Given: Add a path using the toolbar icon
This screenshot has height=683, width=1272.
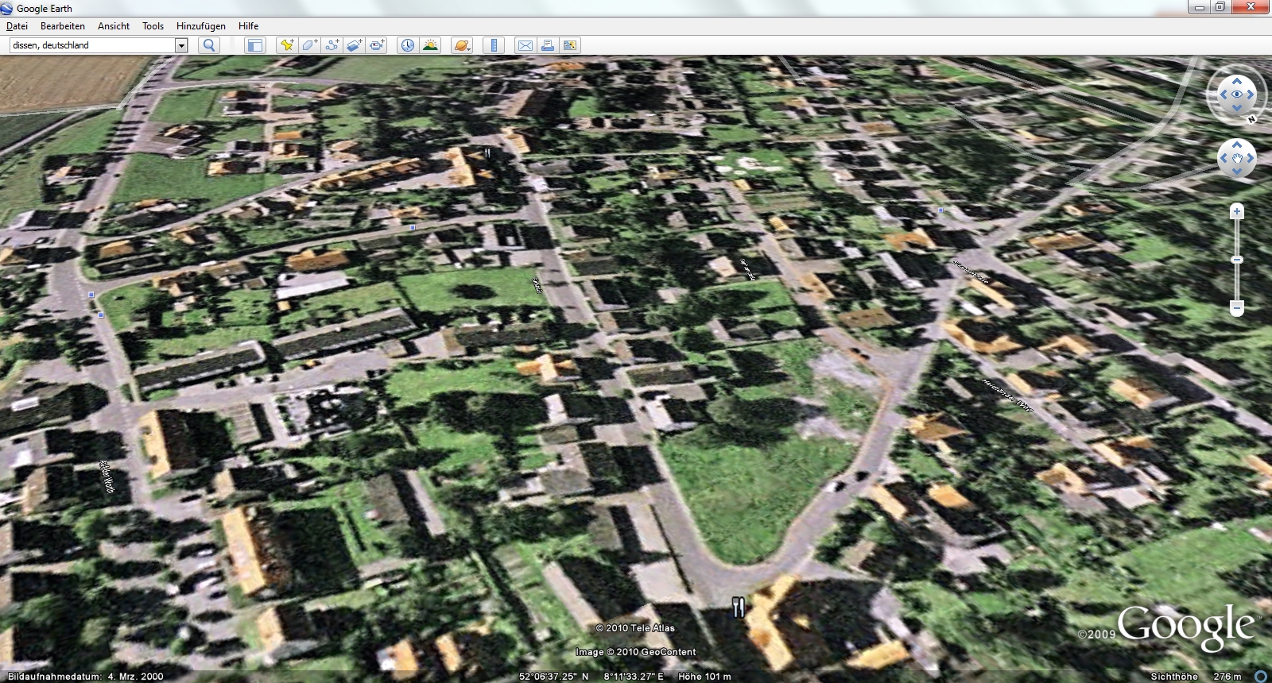Looking at the screenshot, I should (x=332, y=45).
